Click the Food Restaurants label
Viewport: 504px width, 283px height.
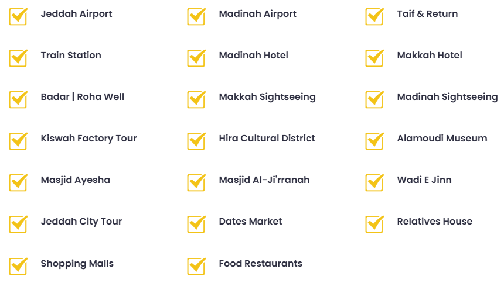[x=260, y=264]
